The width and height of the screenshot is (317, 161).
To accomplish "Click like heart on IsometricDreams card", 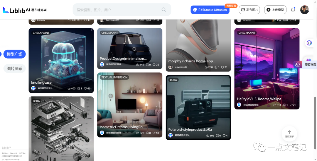I will [x=154, y=133].
